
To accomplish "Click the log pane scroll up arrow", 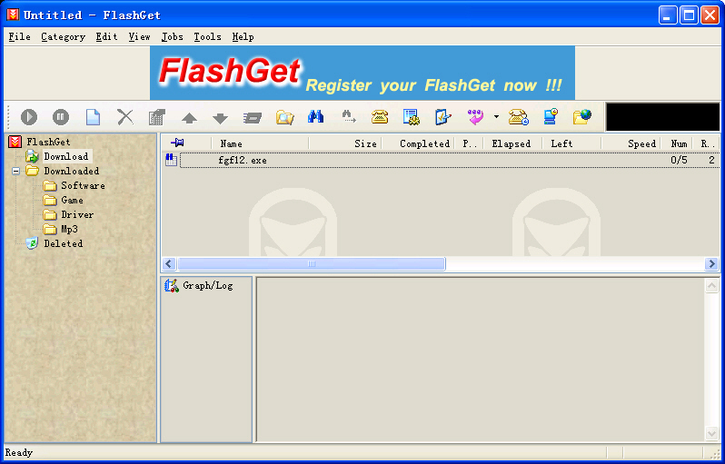I will coord(712,286).
